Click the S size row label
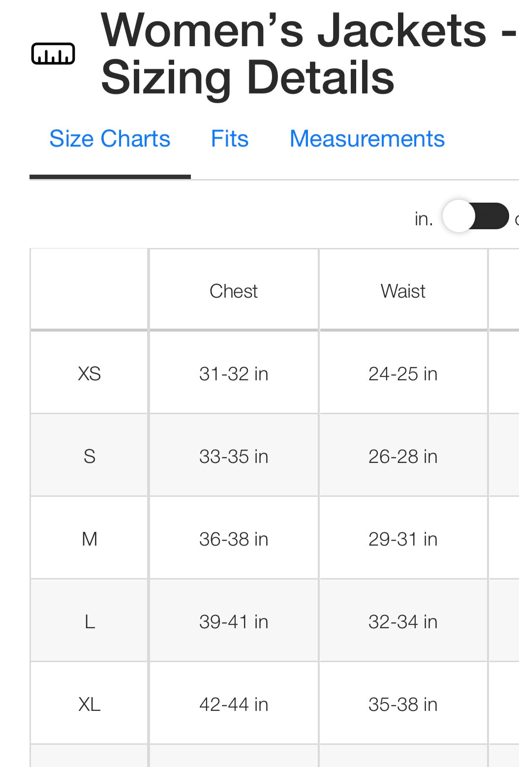 [x=90, y=457]
